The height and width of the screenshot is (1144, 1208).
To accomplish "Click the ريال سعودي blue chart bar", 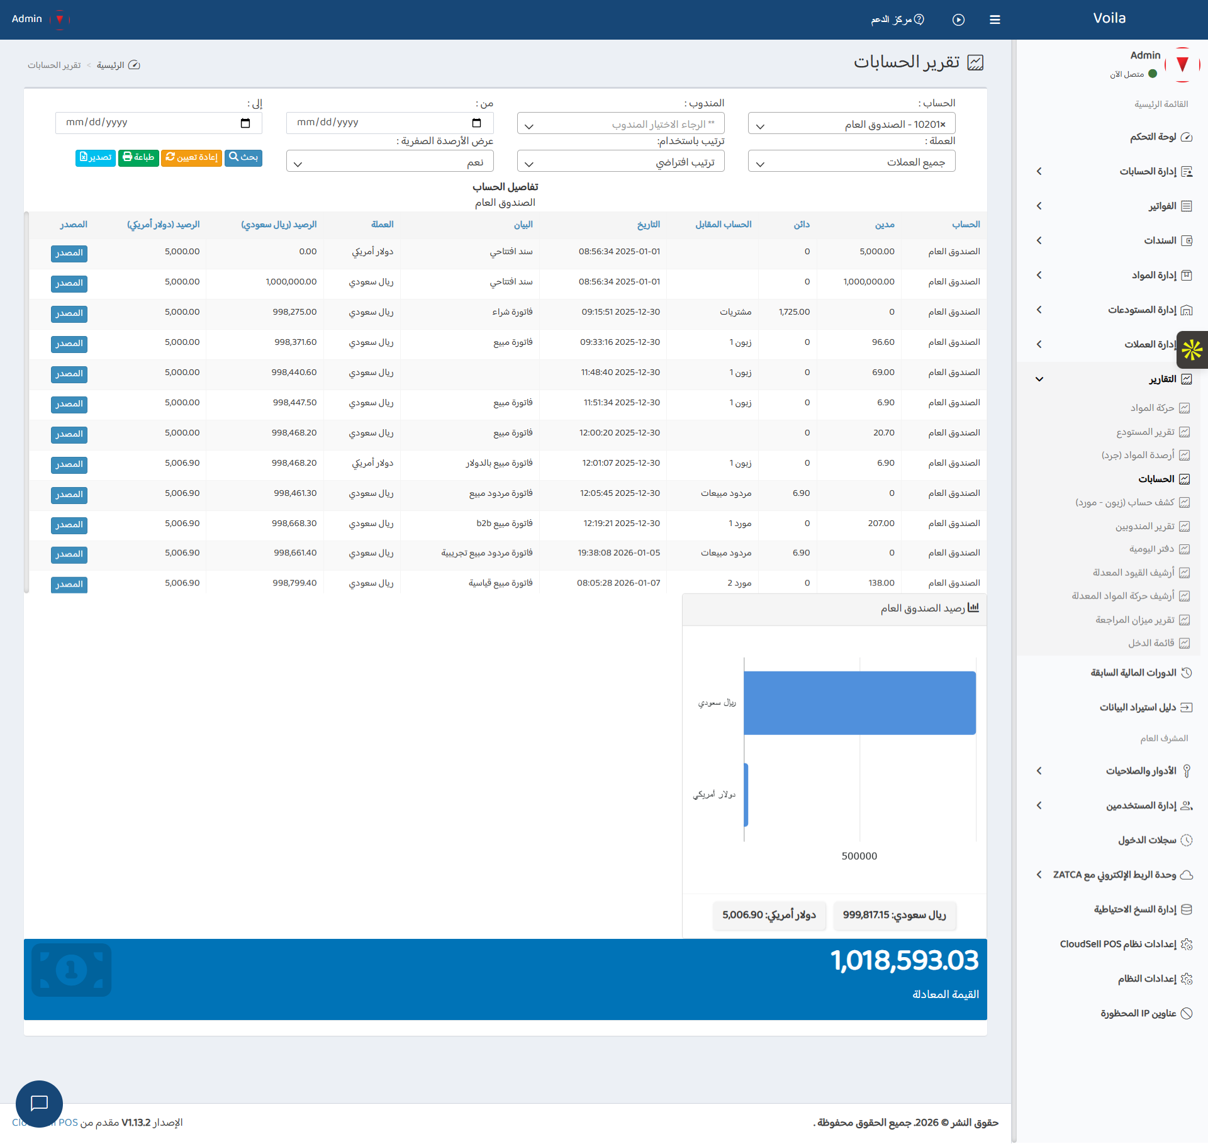I will coord(859,703).
